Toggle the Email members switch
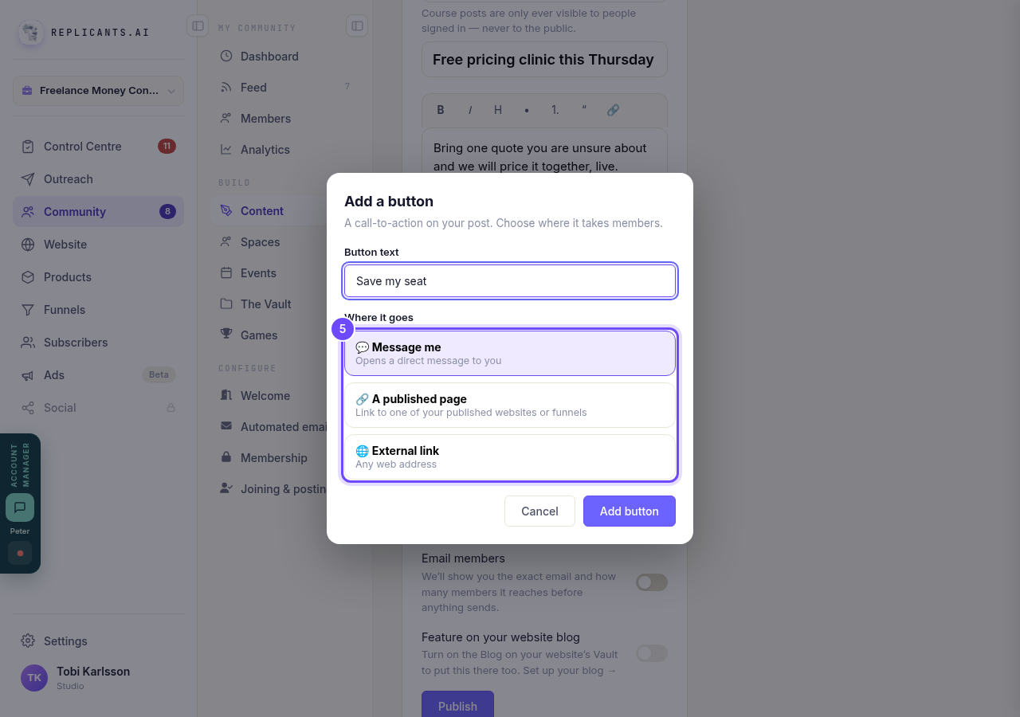The height and width of the screenshot is (717, 1020). pos(651,582)
